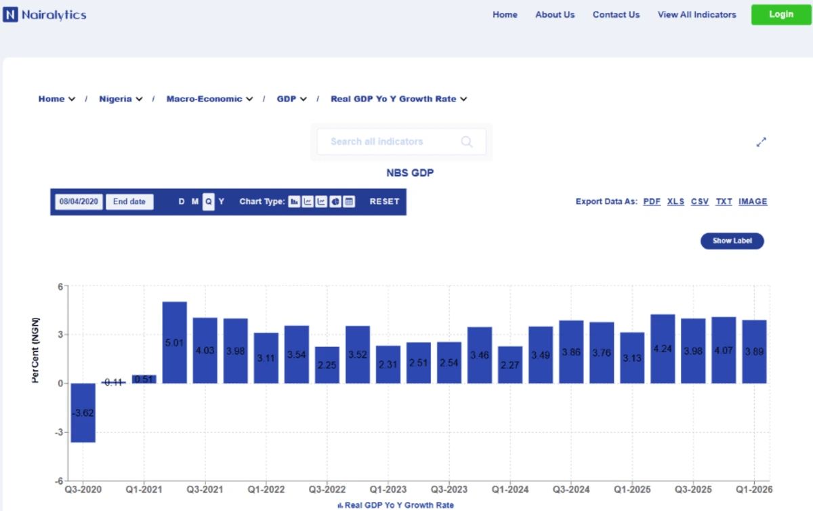Select the table view chart type icon
Screen dimensions: 813x511
(349, 201)
